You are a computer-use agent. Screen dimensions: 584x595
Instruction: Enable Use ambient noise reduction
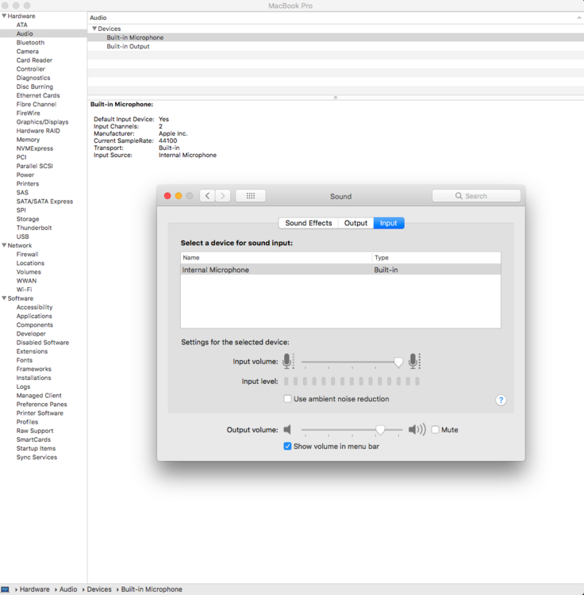tap(288, 399)
